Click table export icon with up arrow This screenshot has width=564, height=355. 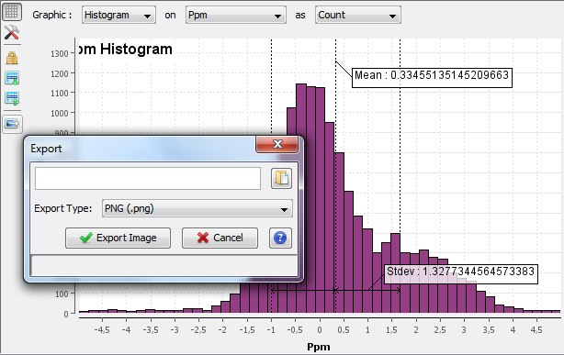pos(12,98)
